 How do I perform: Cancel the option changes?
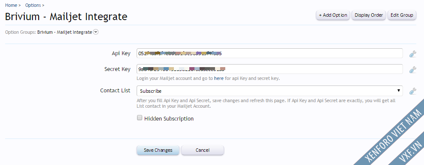[202, 150]
